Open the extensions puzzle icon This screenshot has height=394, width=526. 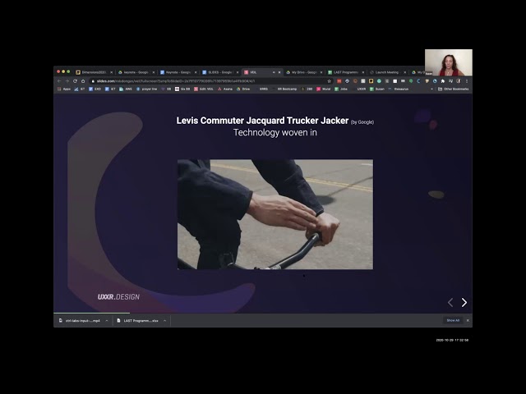[x=443, y=81]
